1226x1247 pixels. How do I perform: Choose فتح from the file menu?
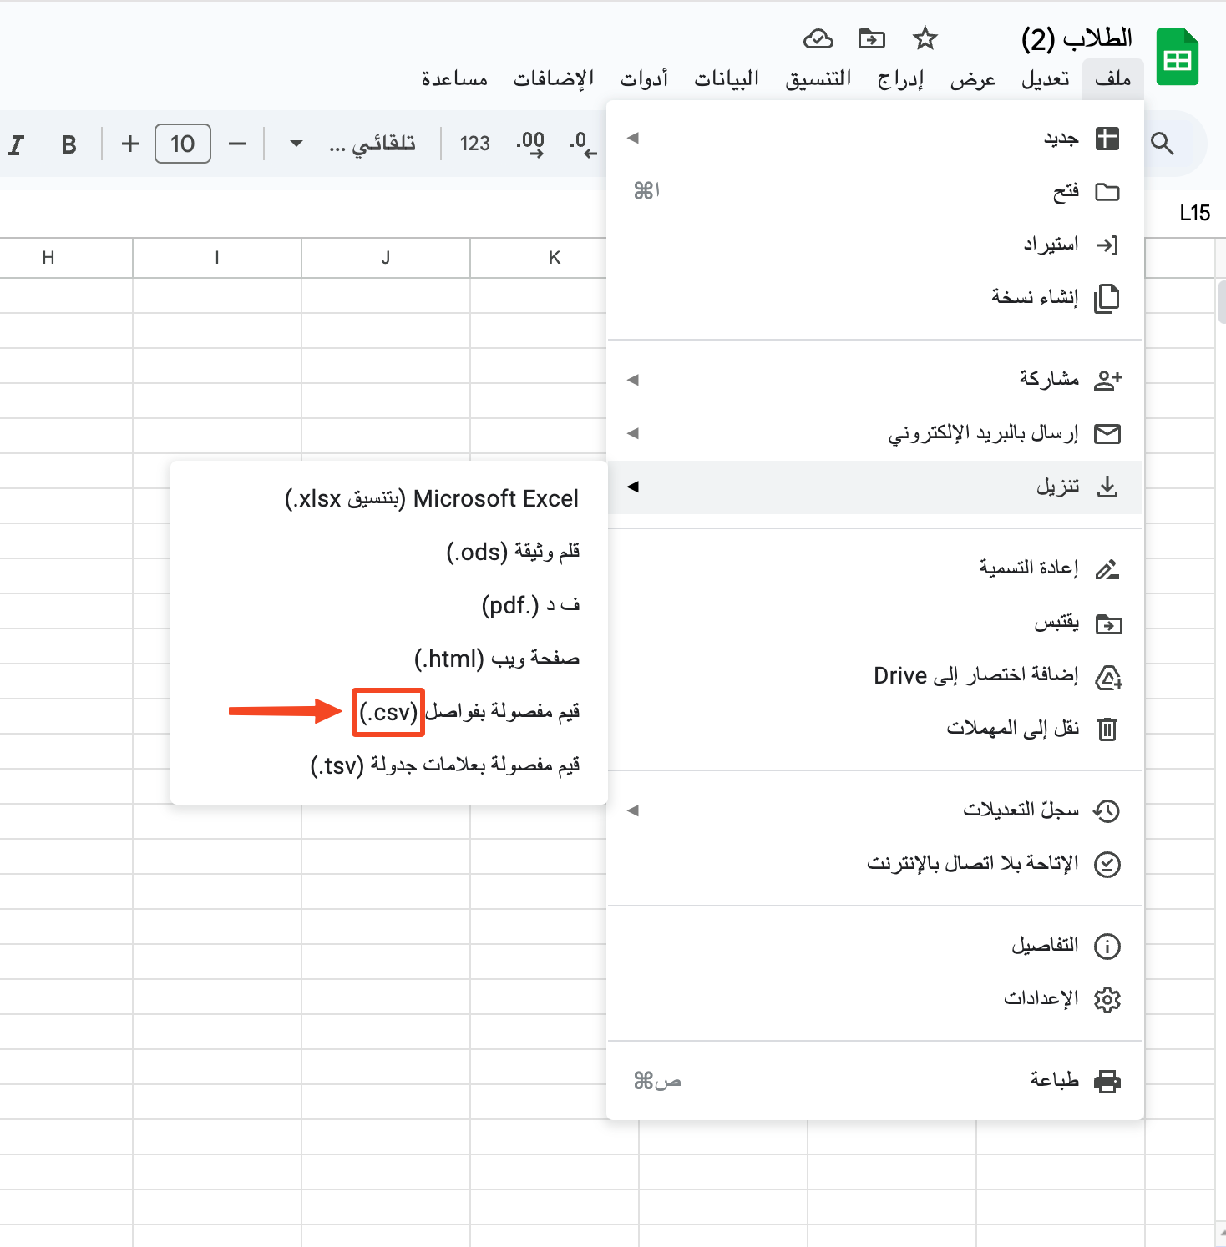tap(875, 192)
